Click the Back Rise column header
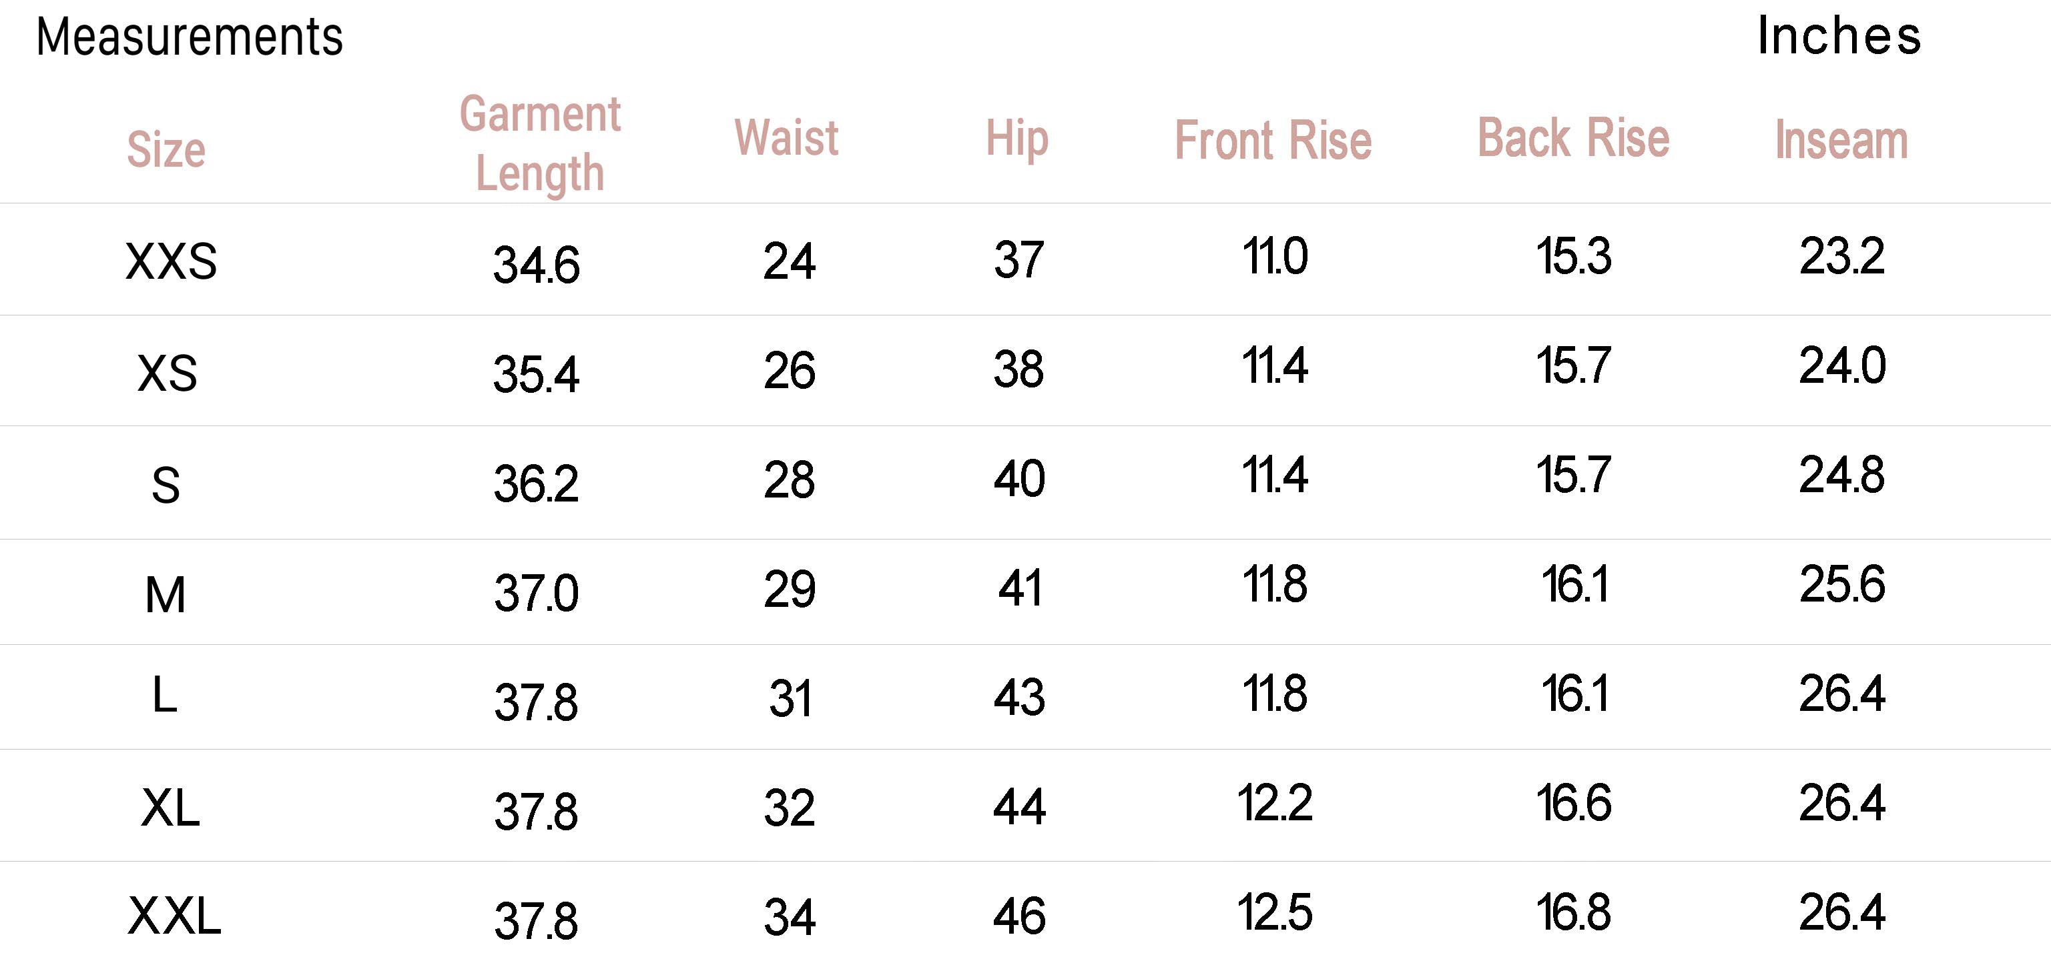 point(1573,137)
